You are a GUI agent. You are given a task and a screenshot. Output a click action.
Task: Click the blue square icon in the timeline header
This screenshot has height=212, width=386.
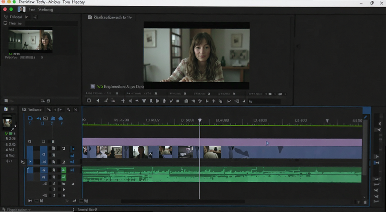(x=30, y=119)
